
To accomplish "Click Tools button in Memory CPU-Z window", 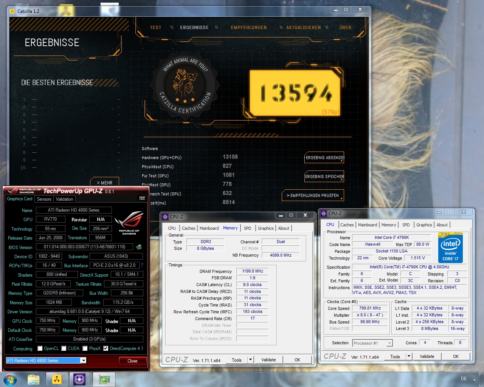I will [237, 360].
